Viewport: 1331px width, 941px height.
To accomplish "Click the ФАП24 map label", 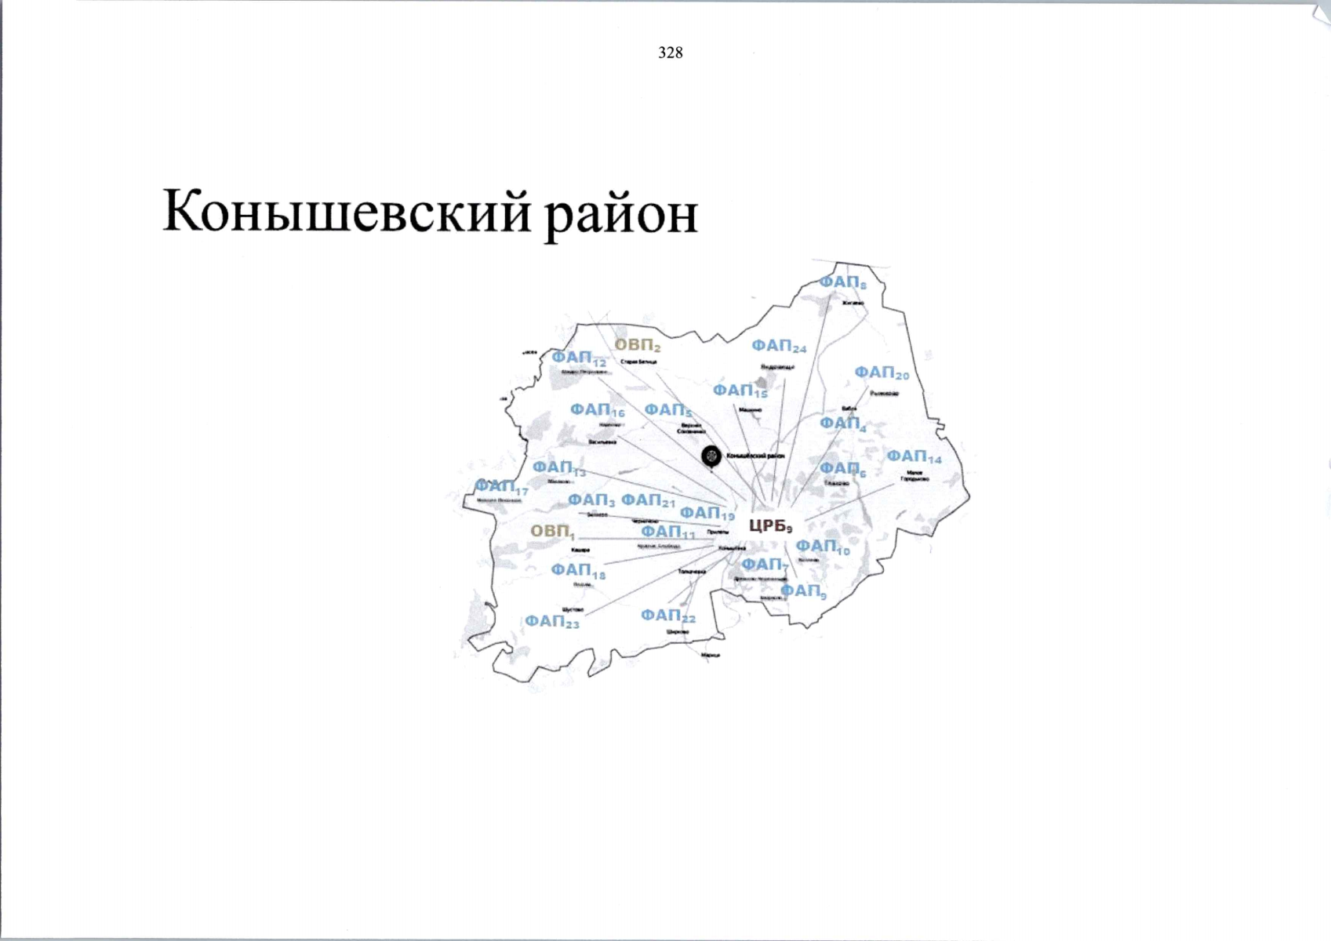I will (780, 346).
